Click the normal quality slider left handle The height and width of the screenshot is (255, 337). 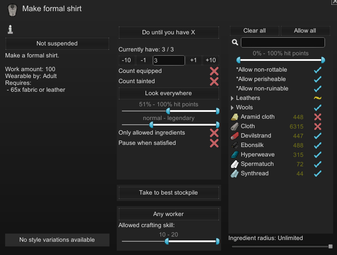coord(151,125)
